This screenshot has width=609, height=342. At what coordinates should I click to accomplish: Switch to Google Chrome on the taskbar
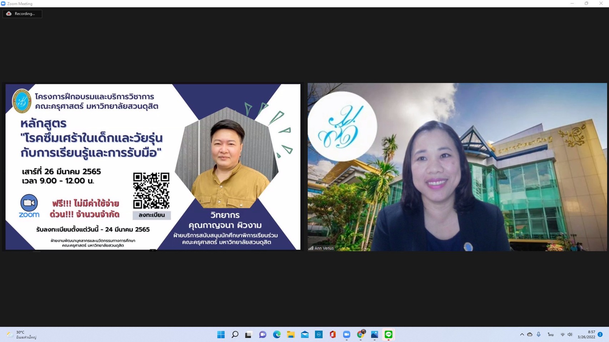click(x=361, y=335)
